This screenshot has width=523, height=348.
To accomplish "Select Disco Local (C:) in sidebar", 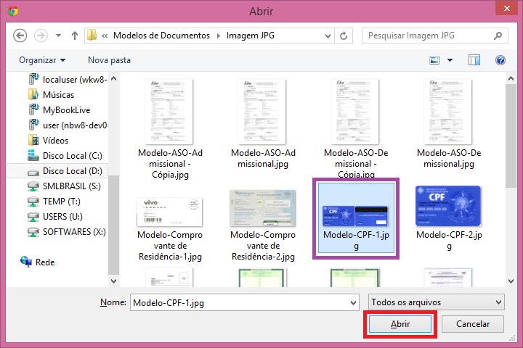I will 72,156.
